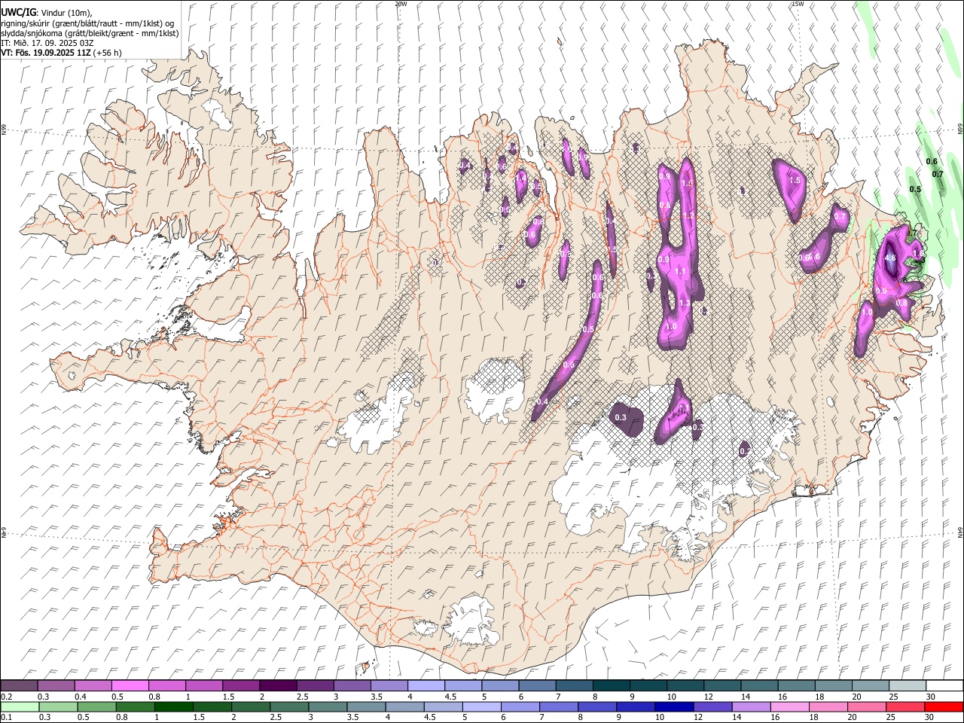Click the 4.8 precipitation value in the east
The image size is (964, 723).
click(890, 258)
